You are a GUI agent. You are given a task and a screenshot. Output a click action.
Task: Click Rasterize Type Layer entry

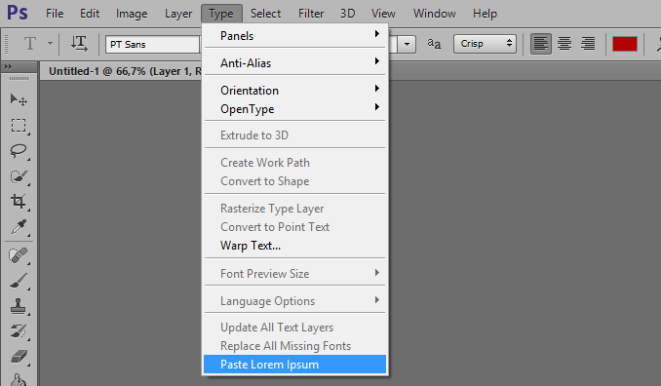(x=295, y=209)
